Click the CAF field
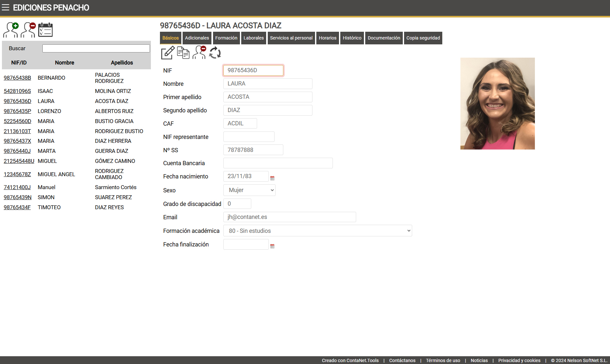The width and height of the screenshot is (610, 364). (240, 123)
